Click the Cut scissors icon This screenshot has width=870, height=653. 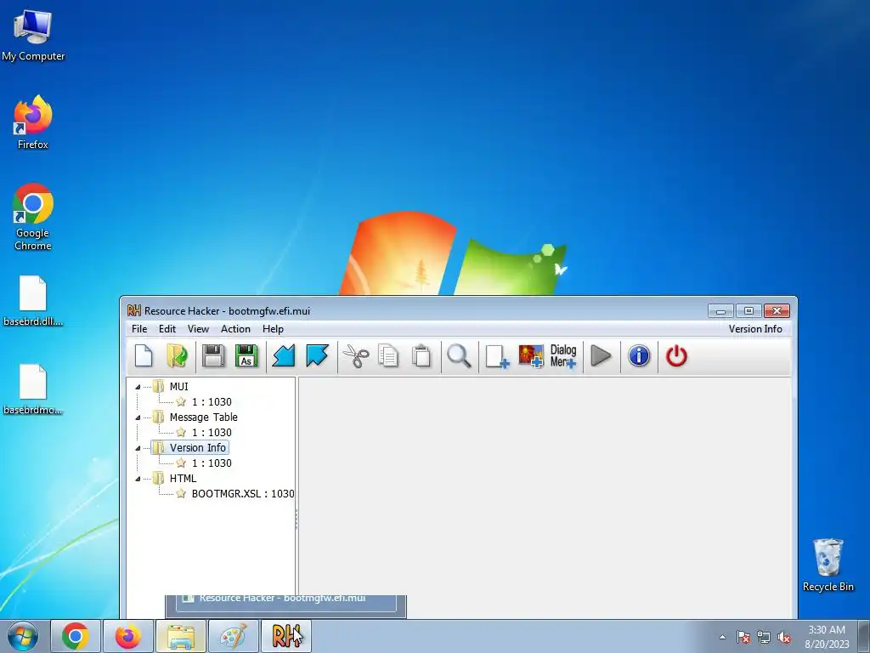356,356
